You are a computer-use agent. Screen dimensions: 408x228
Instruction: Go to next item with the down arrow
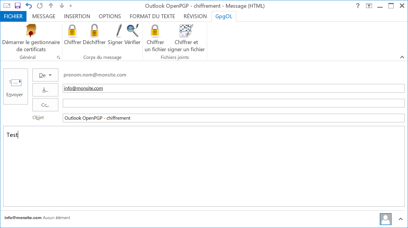pos(62,6)
